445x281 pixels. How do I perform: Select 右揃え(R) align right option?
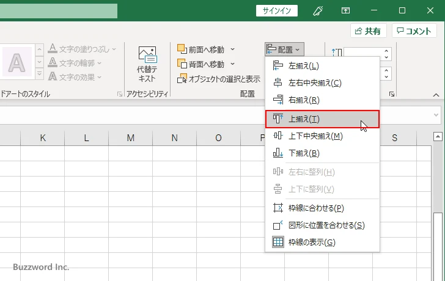coord(322,100)
